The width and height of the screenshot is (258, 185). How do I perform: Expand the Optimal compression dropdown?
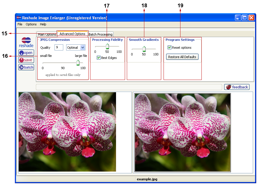(83, 48)
